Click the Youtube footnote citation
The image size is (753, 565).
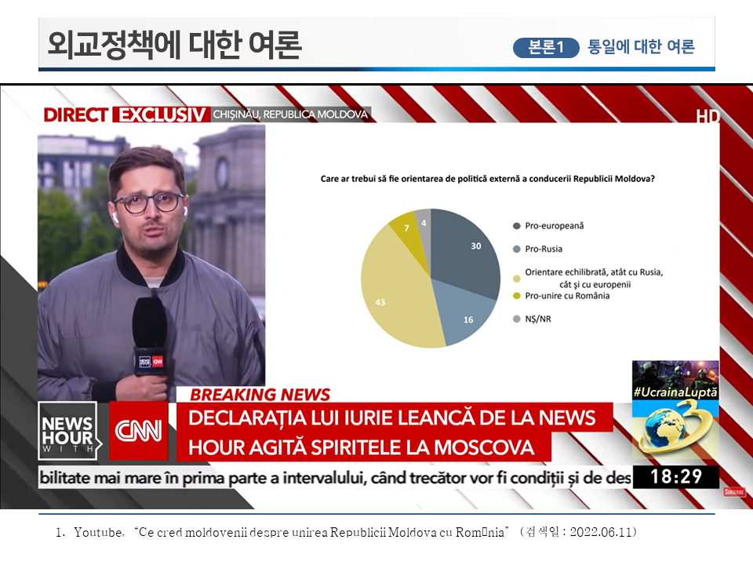[346, 532]
